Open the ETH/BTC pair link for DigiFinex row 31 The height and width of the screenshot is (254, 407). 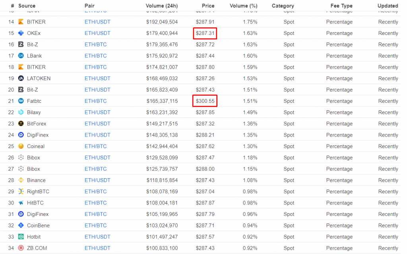(x=96, y=214)
